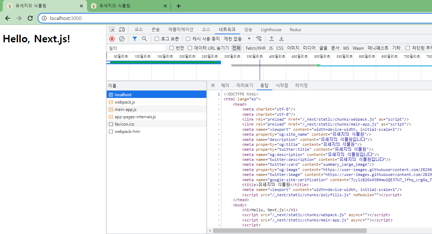Screen dimensions: 432x234
Task: Open a new browser tab
Action: [179, 6]
